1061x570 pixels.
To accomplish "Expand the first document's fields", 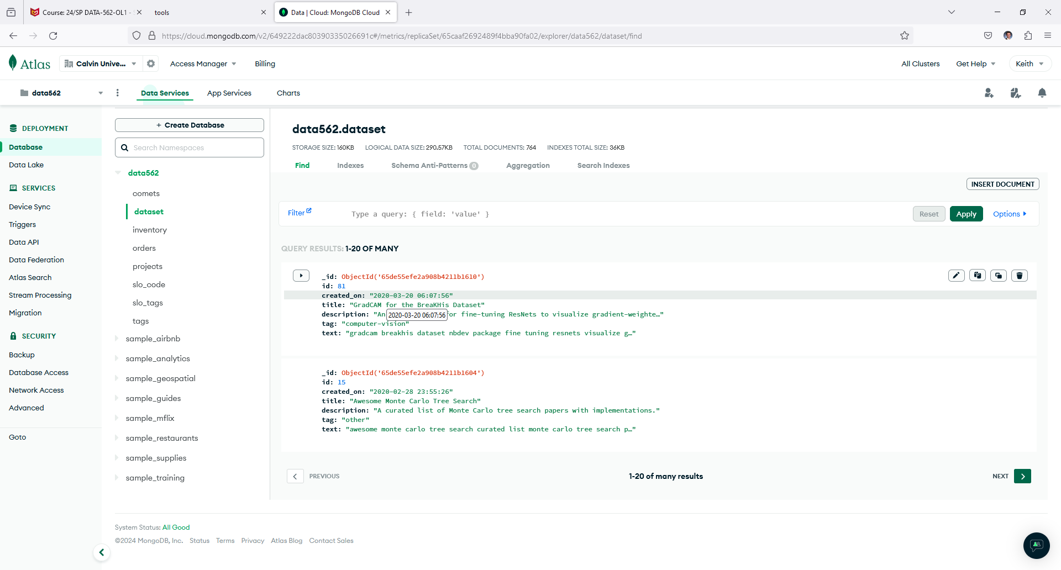I will (x=301, y=276).
